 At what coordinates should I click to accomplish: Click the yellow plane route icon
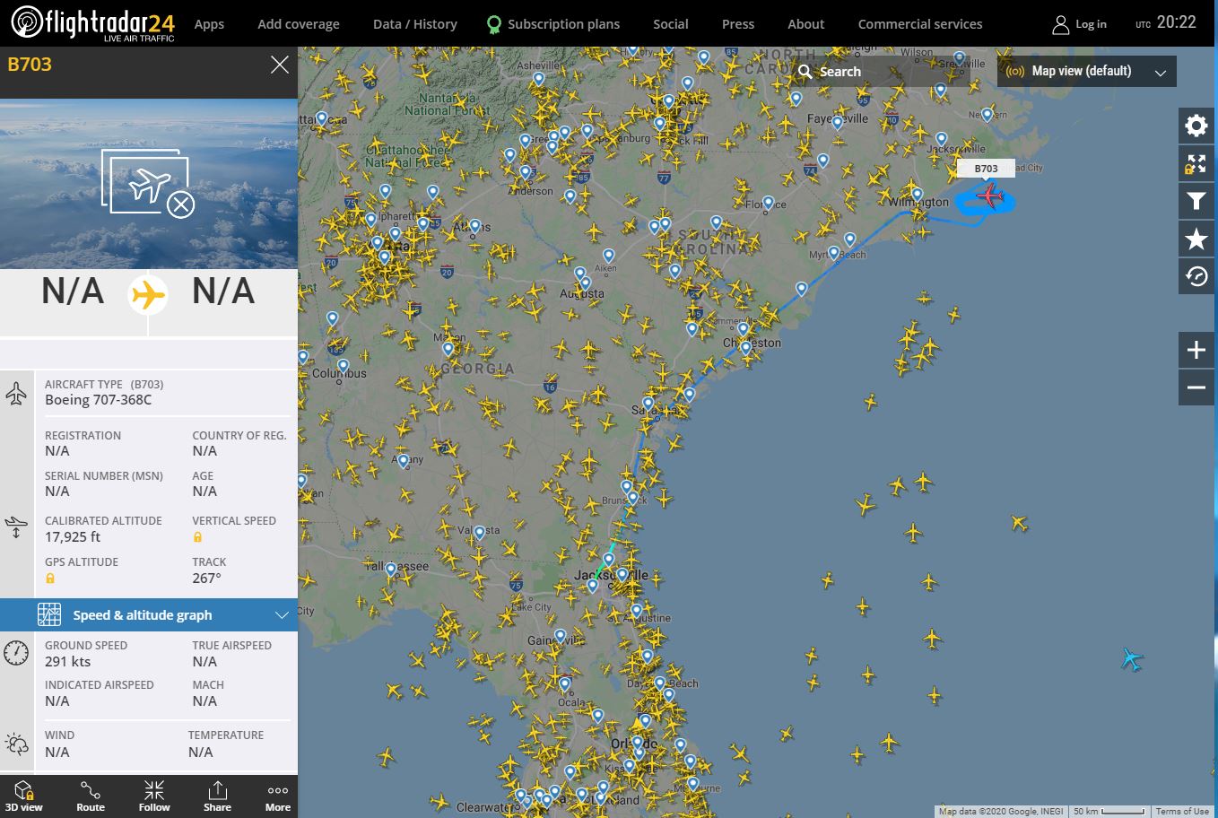click(148, 294)
